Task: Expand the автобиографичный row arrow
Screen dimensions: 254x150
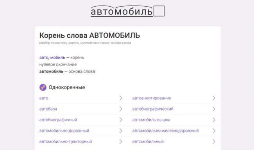Action: coord(121,120)
